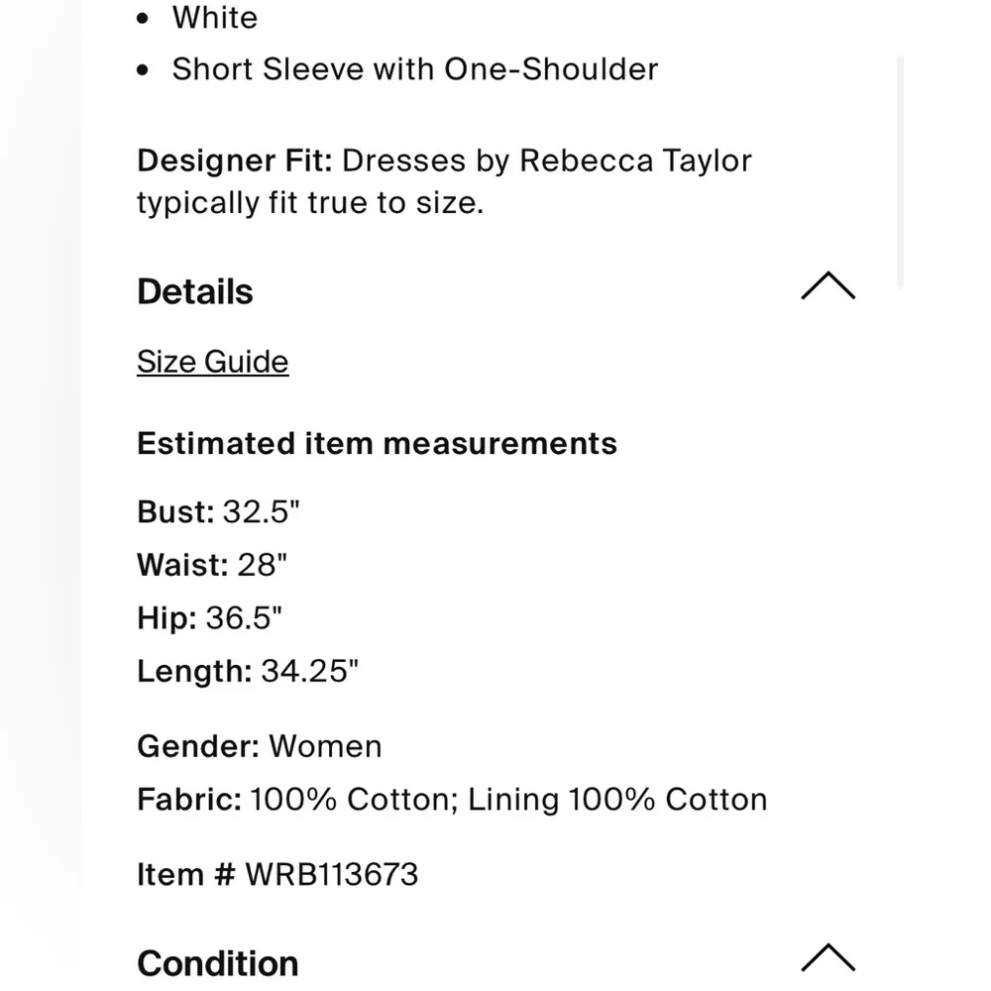991x991 pixels.
Task: Collapse the Condition section chevron
Action: click(827, 957)
